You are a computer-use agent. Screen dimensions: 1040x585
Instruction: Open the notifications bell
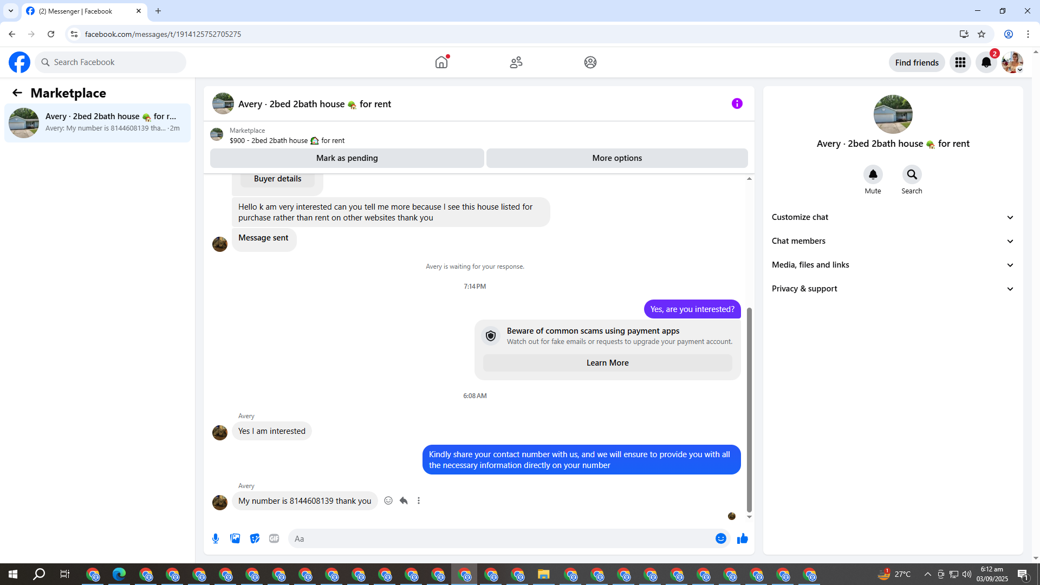tap(986, 62)
